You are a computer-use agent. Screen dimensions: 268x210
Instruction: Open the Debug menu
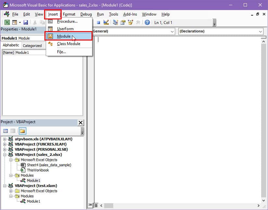click(86, 14)
